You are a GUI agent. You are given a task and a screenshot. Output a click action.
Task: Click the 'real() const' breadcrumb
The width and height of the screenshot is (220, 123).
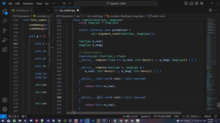(158, 16)
